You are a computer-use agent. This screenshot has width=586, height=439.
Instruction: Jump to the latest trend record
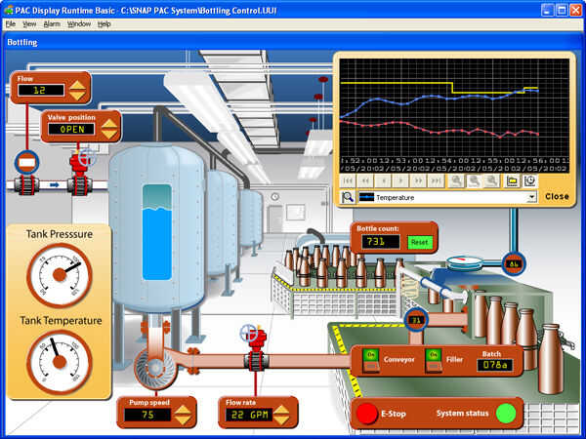pyautogui.click(x=436, y=180)
